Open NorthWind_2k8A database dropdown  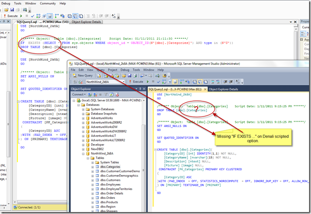[x=123, y=82]
